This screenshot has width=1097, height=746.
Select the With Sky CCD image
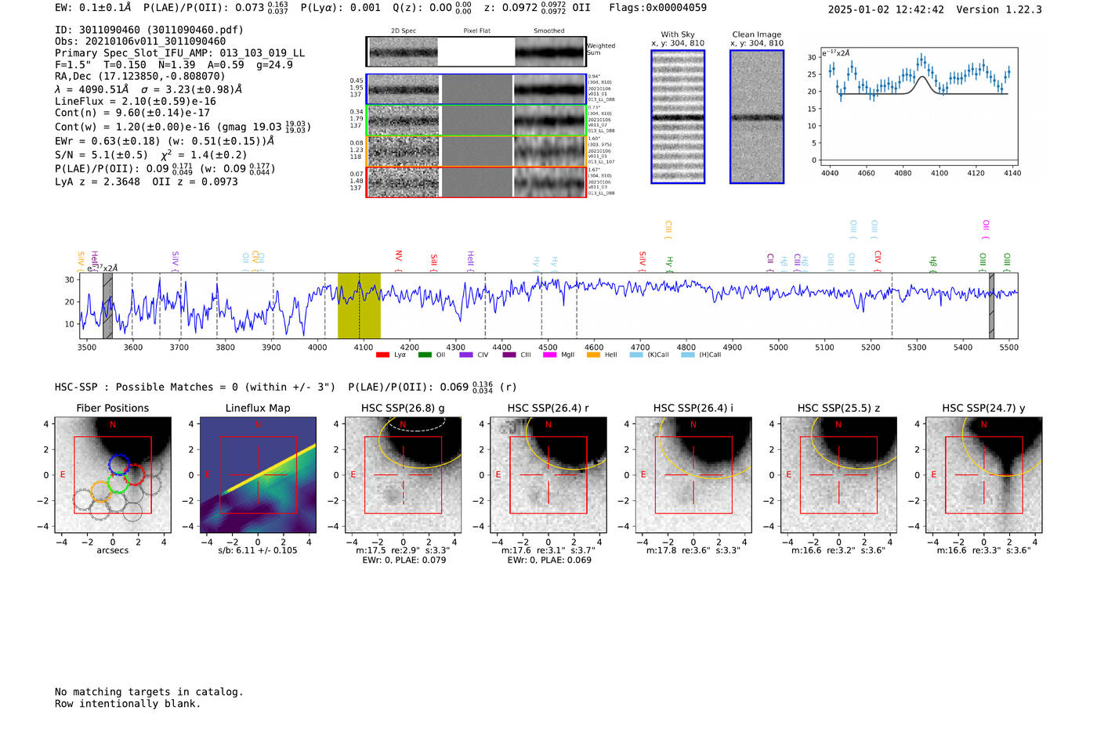point(678,117)
